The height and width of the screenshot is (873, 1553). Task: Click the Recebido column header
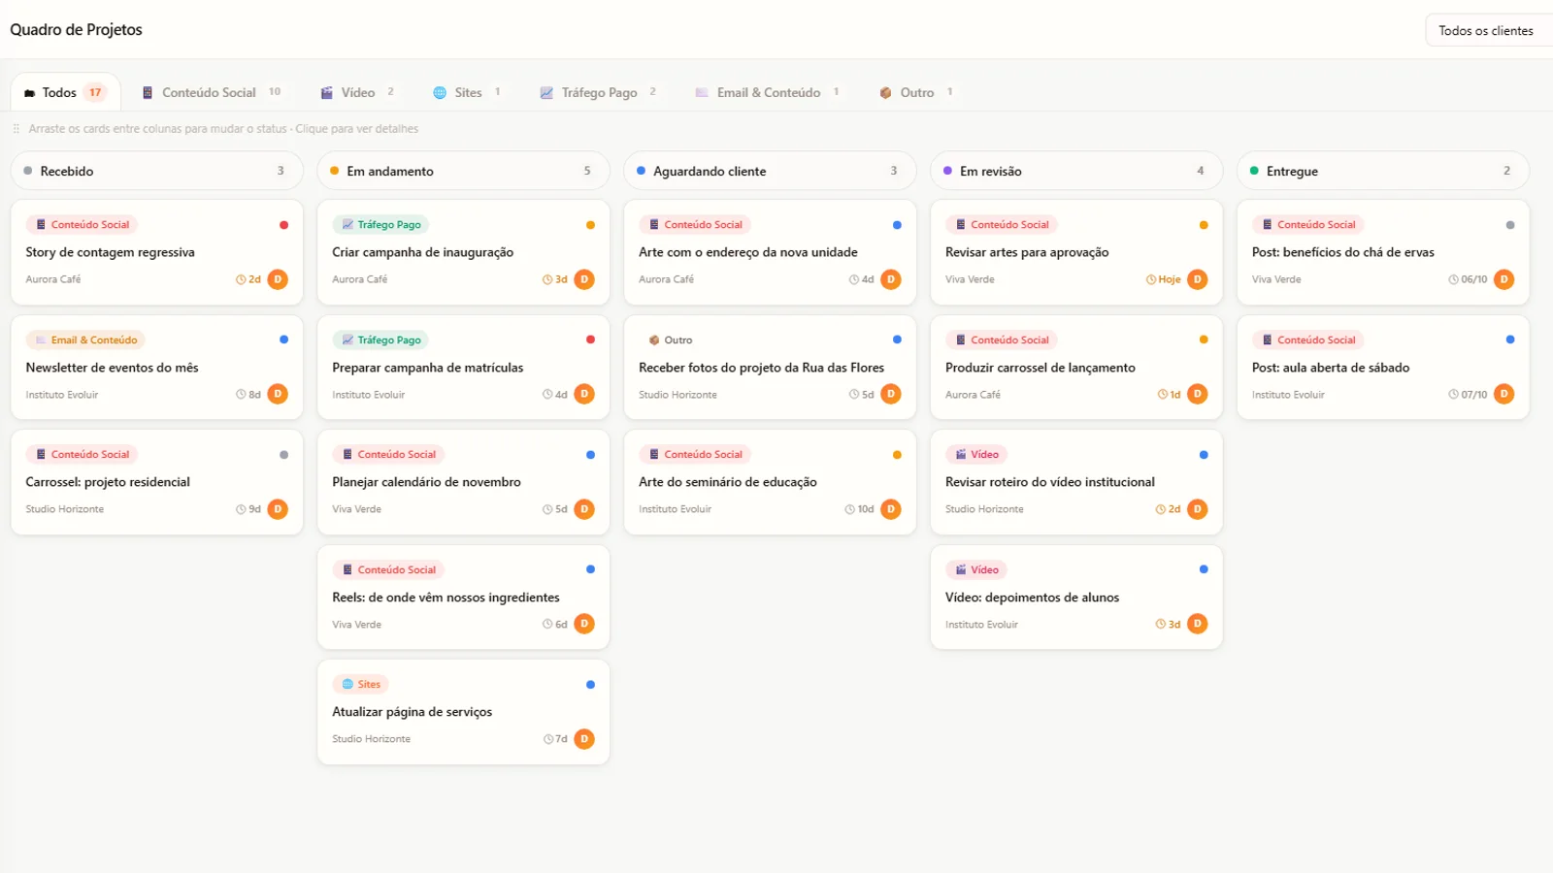(157, 171)
